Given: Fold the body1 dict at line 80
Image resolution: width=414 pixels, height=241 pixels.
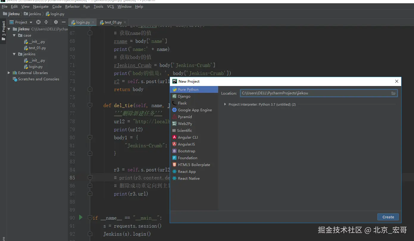Looking at the screenshot, I should tap(90, 137).
